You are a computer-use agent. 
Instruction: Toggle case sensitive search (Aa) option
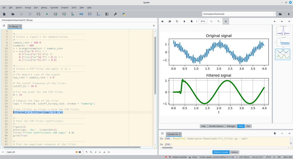coord(100,152)
